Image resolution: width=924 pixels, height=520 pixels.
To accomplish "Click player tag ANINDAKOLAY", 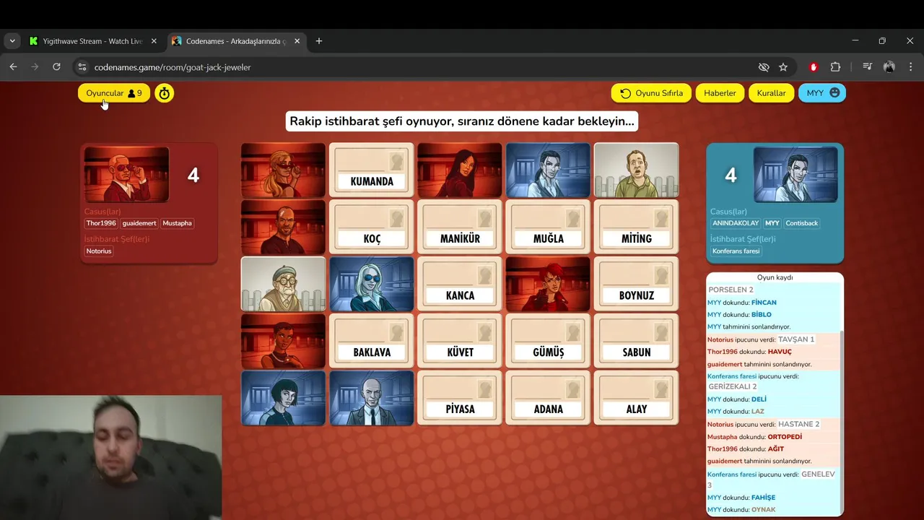I will [x=736, y=223].
